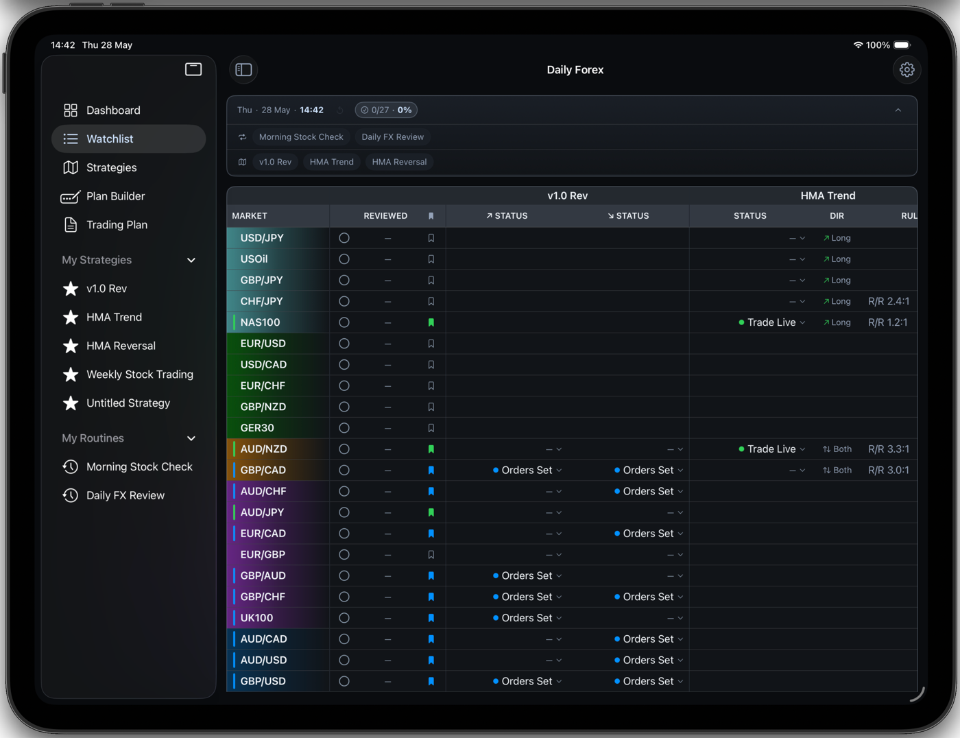Click star icon beside Weekly Stock Trading
Viewport: 960px width, 738px height.
coord(71,374)
